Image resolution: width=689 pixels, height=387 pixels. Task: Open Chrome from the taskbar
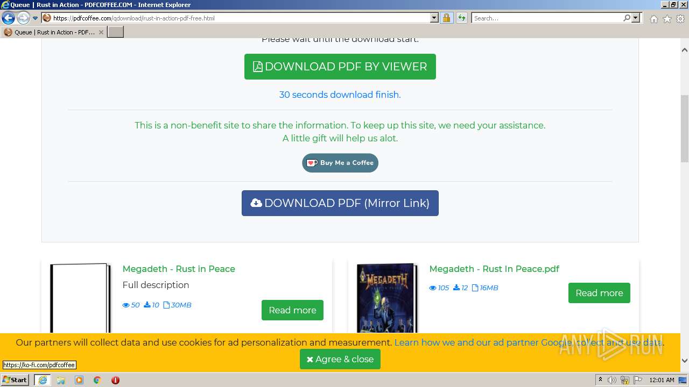click(x=97, y=380)
